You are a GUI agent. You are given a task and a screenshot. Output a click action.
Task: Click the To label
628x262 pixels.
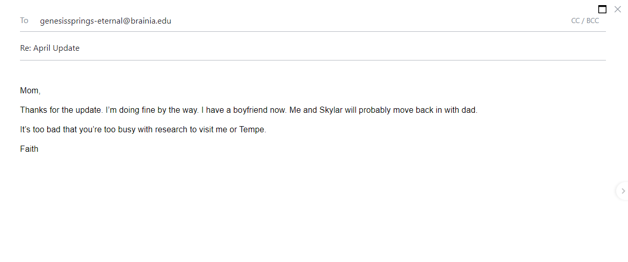pyautogui.click(x=24, y=21)
